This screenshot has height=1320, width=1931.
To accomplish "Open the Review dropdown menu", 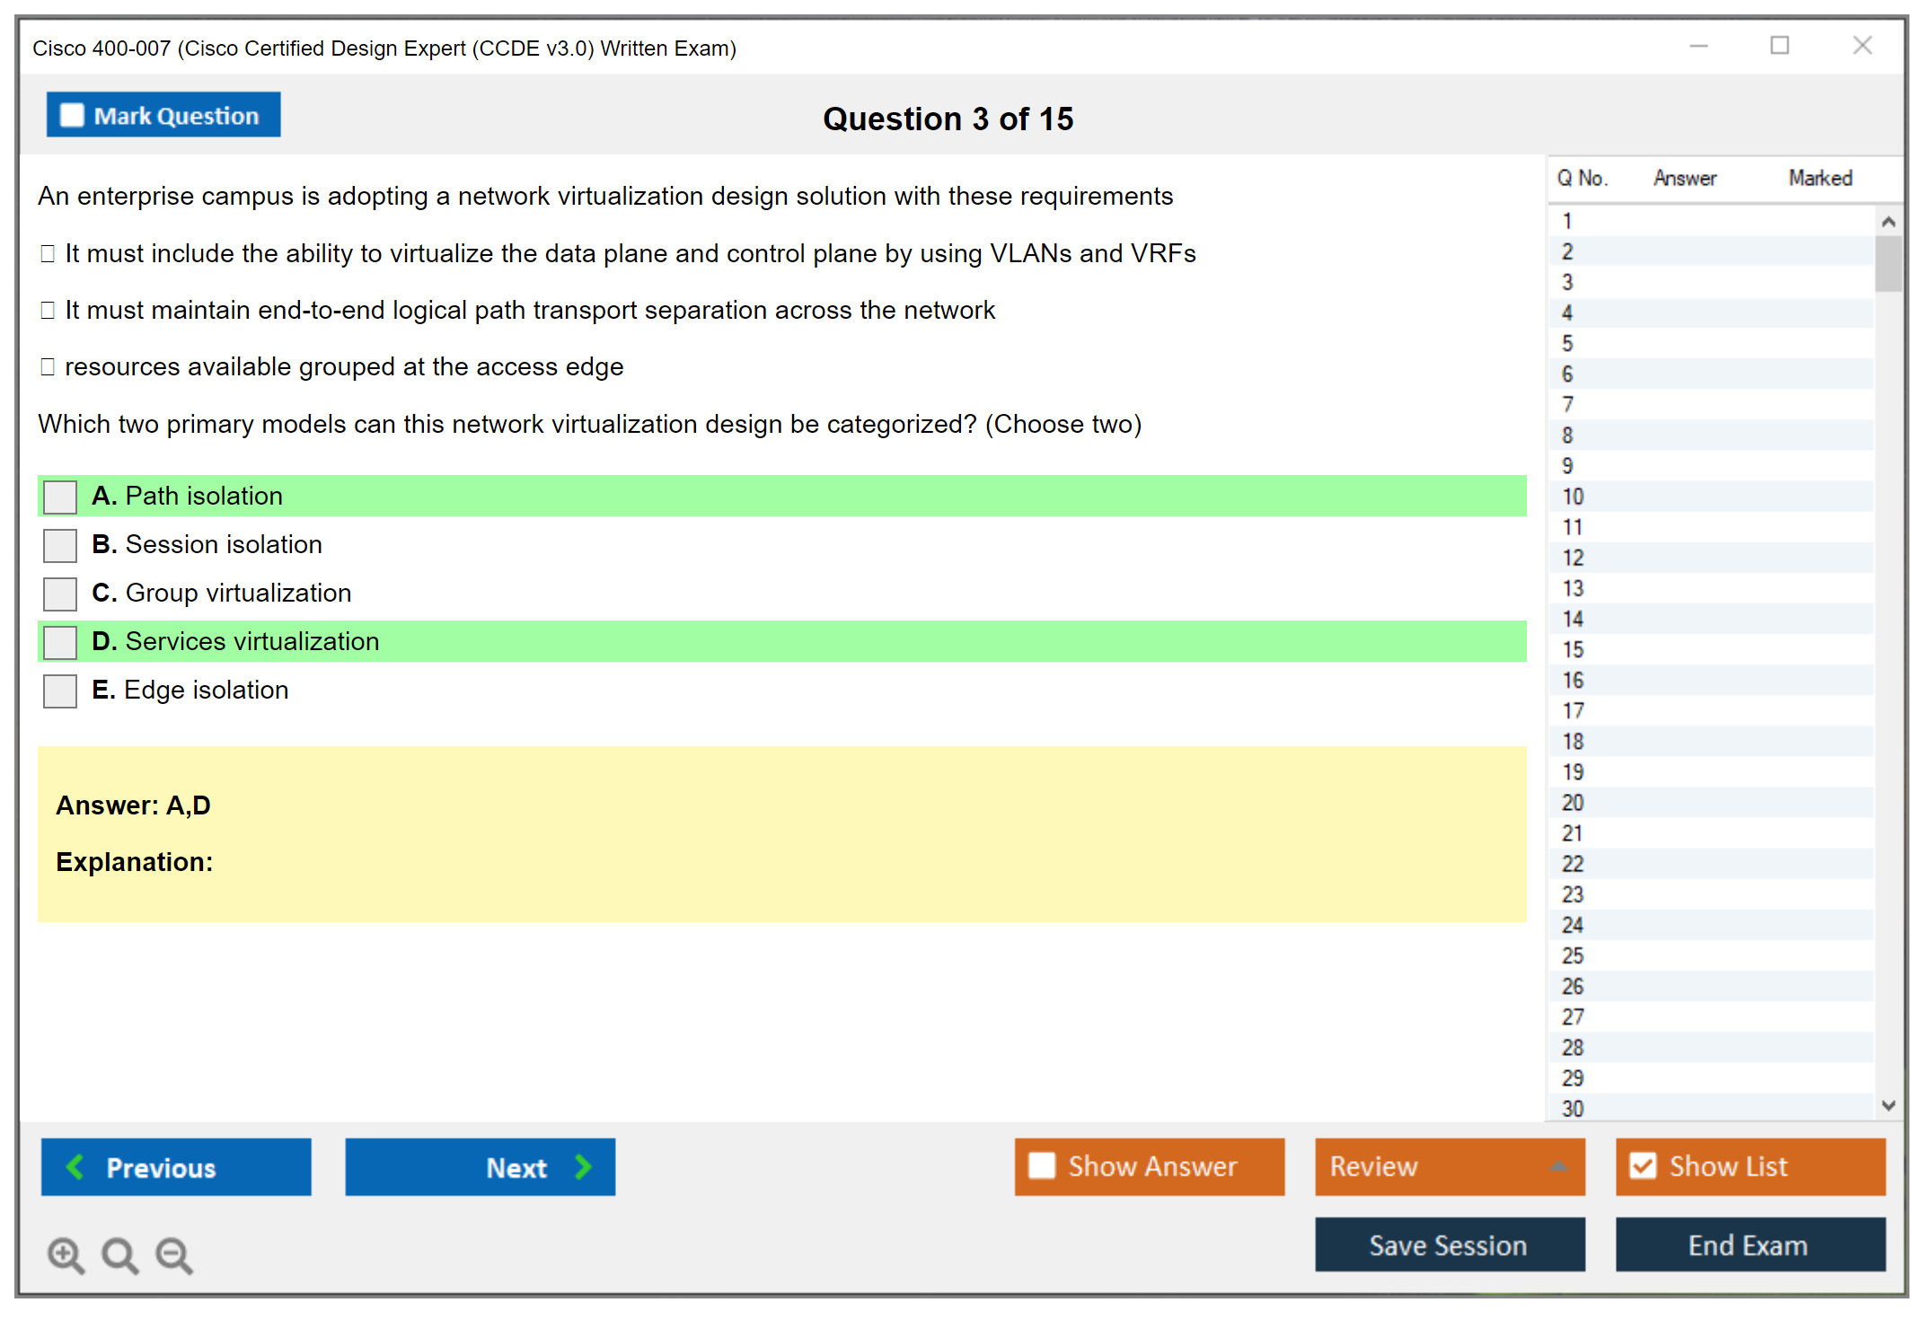I will [1449, 1166].
